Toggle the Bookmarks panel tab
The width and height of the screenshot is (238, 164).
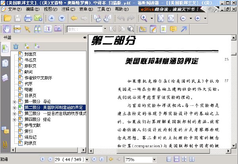pos(5,49)
